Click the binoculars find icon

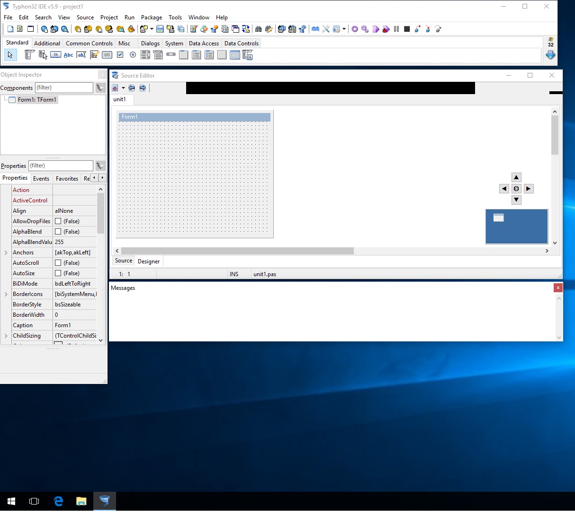[x=259, y=29]
